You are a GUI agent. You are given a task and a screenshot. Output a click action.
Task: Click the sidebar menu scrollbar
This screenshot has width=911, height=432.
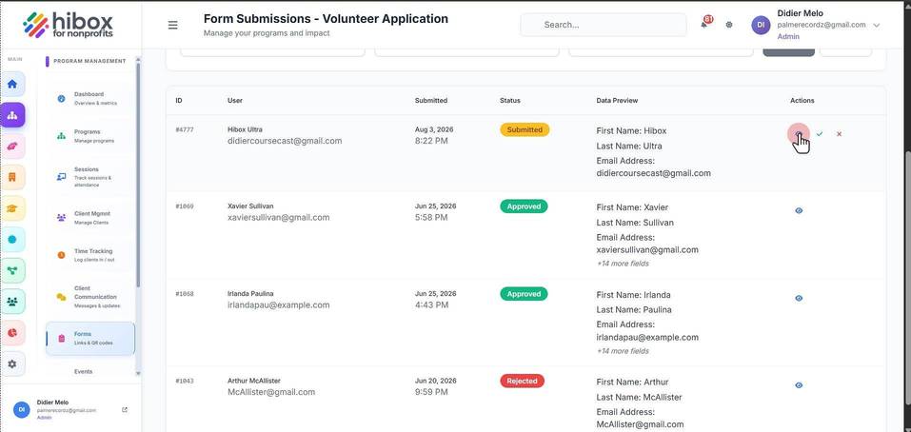tap(138, 174)
